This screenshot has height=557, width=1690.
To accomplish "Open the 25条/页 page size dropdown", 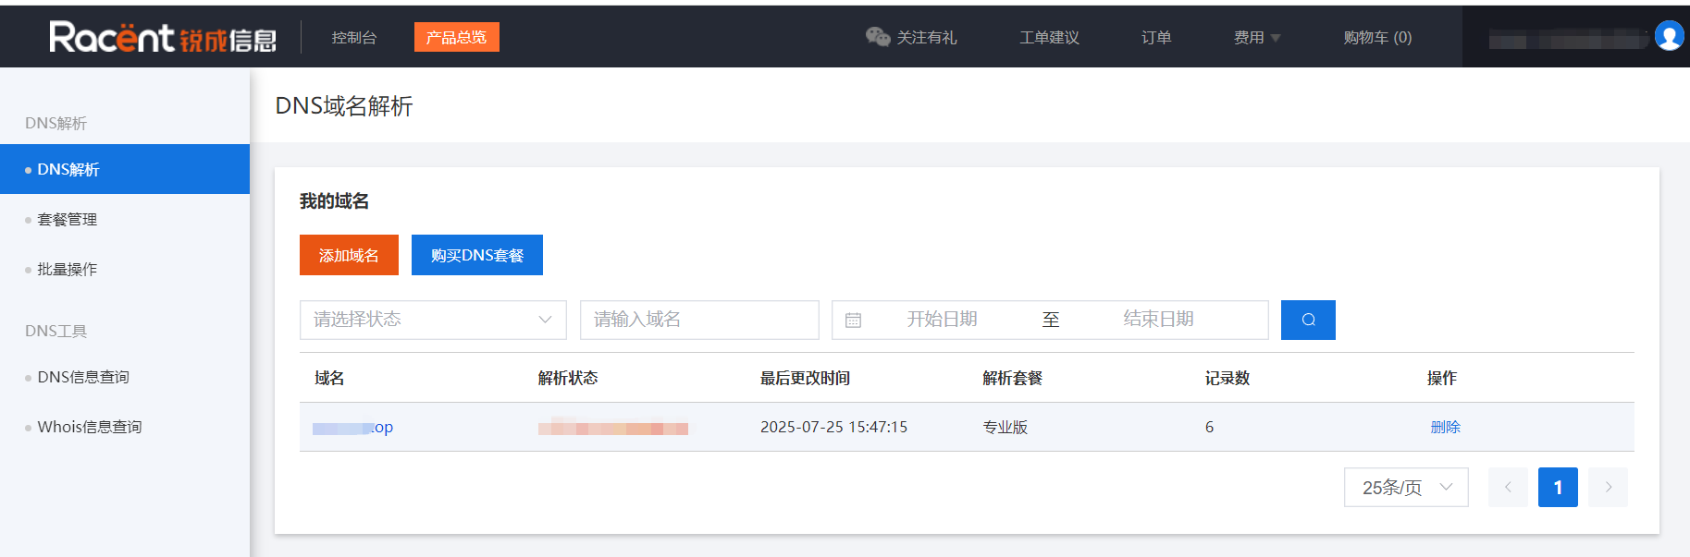I will [1405, 487].
